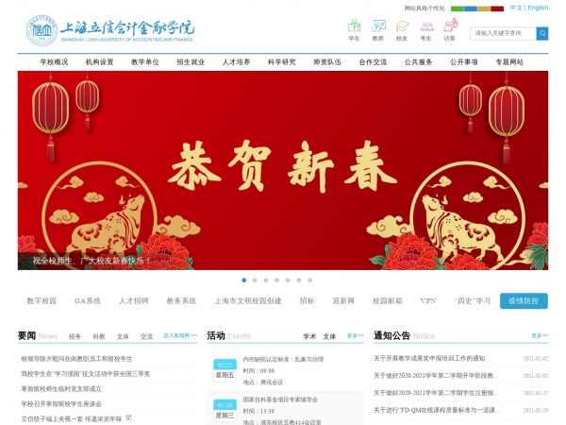Select the 校友 (alumni) graduation cap icon
This screenshot has height=425, width=566.
point(402,26)
